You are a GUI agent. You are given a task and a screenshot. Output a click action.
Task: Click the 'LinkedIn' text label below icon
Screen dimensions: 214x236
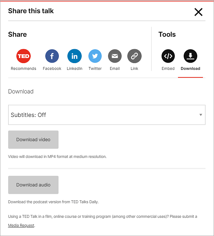(x=75, y=68)
